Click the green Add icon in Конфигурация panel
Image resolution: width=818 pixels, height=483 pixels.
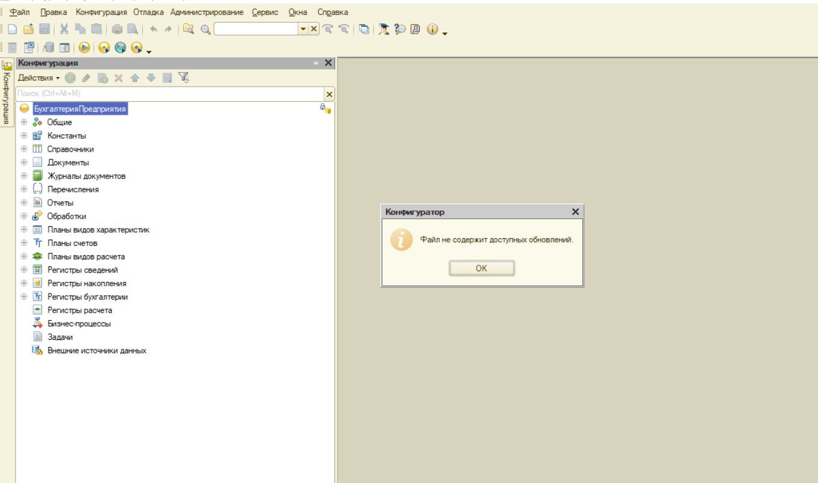pos(70,78)
